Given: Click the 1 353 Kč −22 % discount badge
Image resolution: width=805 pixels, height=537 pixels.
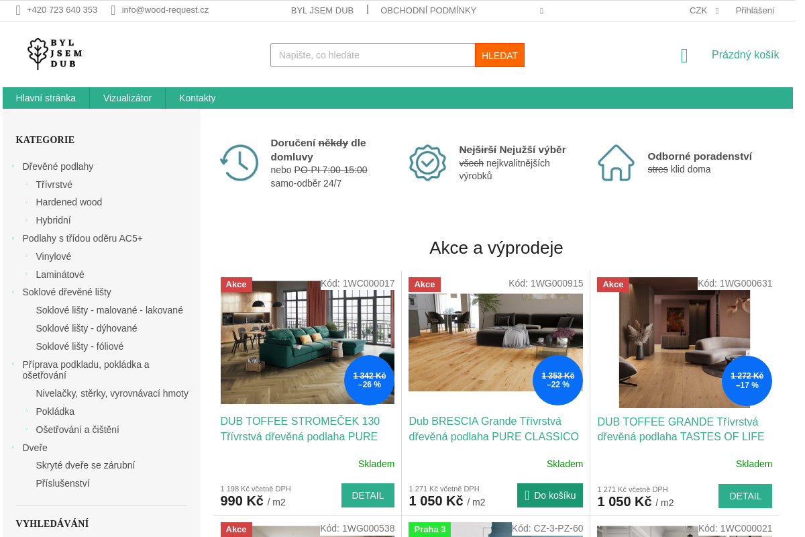Looking at the screenshot, I should point(558,380).
